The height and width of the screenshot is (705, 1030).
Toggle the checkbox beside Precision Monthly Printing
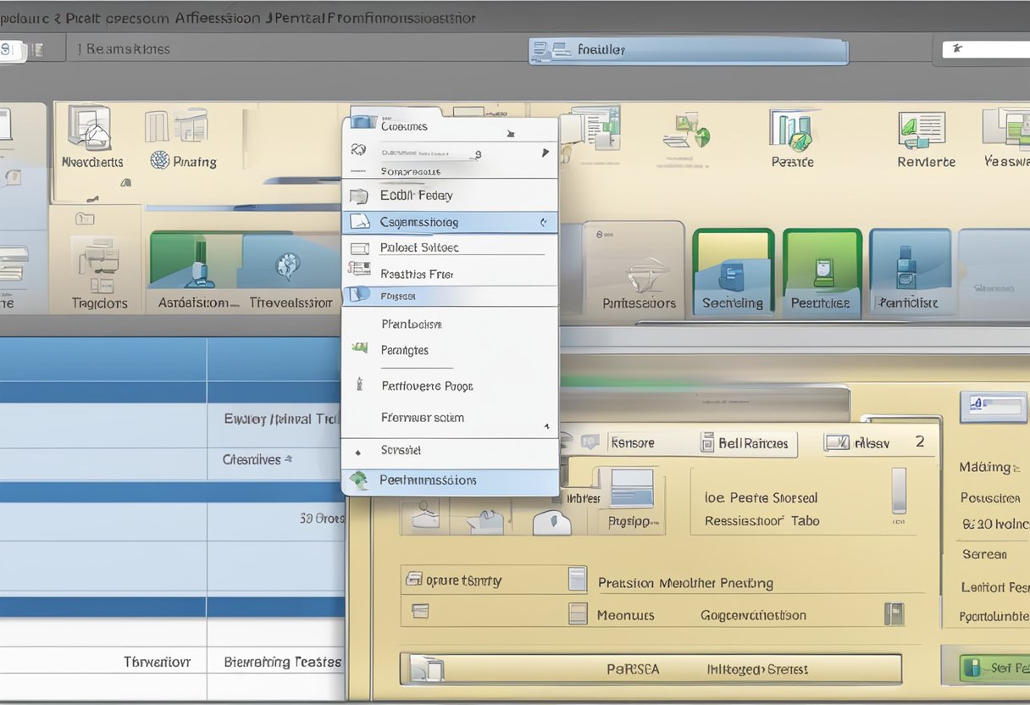tap(579, 580)
